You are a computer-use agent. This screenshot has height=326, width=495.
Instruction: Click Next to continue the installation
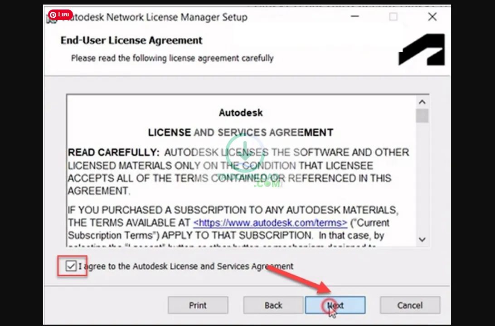pos(335,305)
